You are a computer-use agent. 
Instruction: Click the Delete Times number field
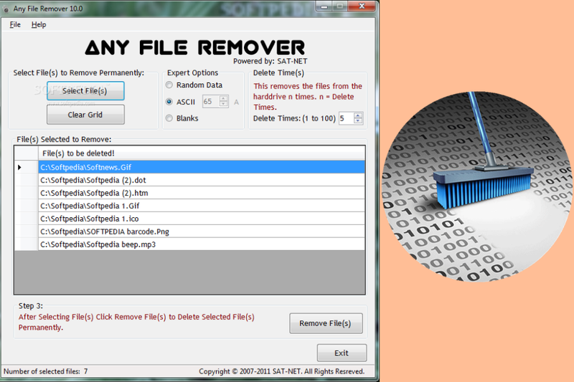pos(346,118)
